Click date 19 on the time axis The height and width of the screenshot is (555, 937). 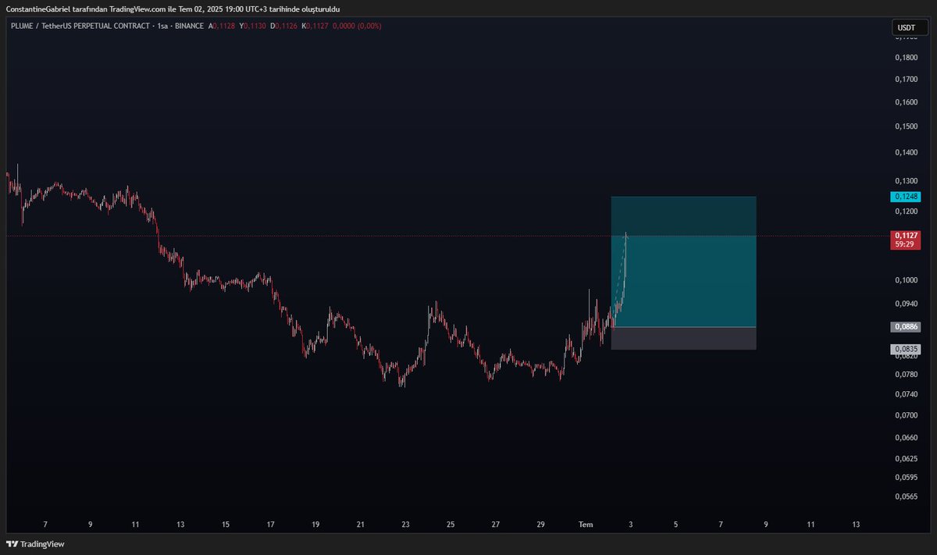pos(315,525)
